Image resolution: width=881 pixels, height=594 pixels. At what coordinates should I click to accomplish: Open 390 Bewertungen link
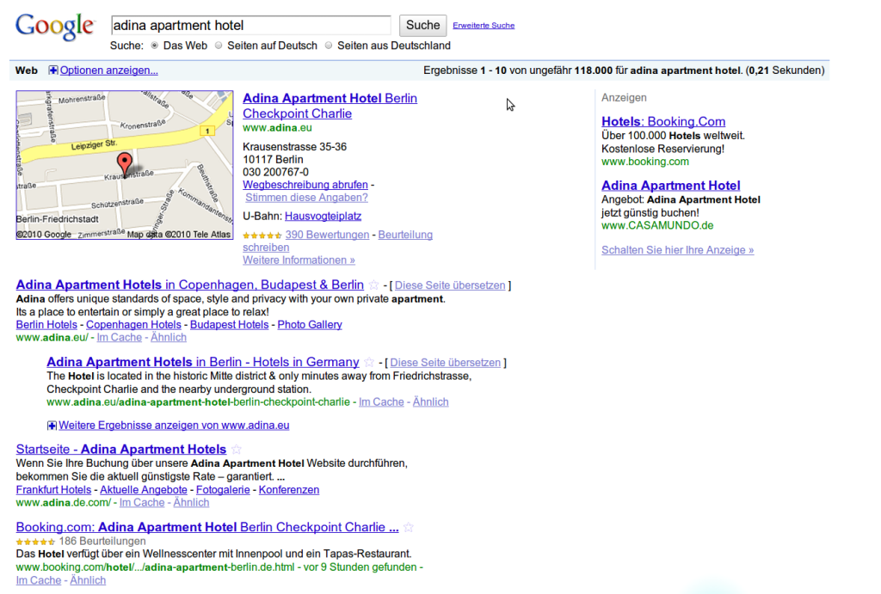tap(327, 235)
